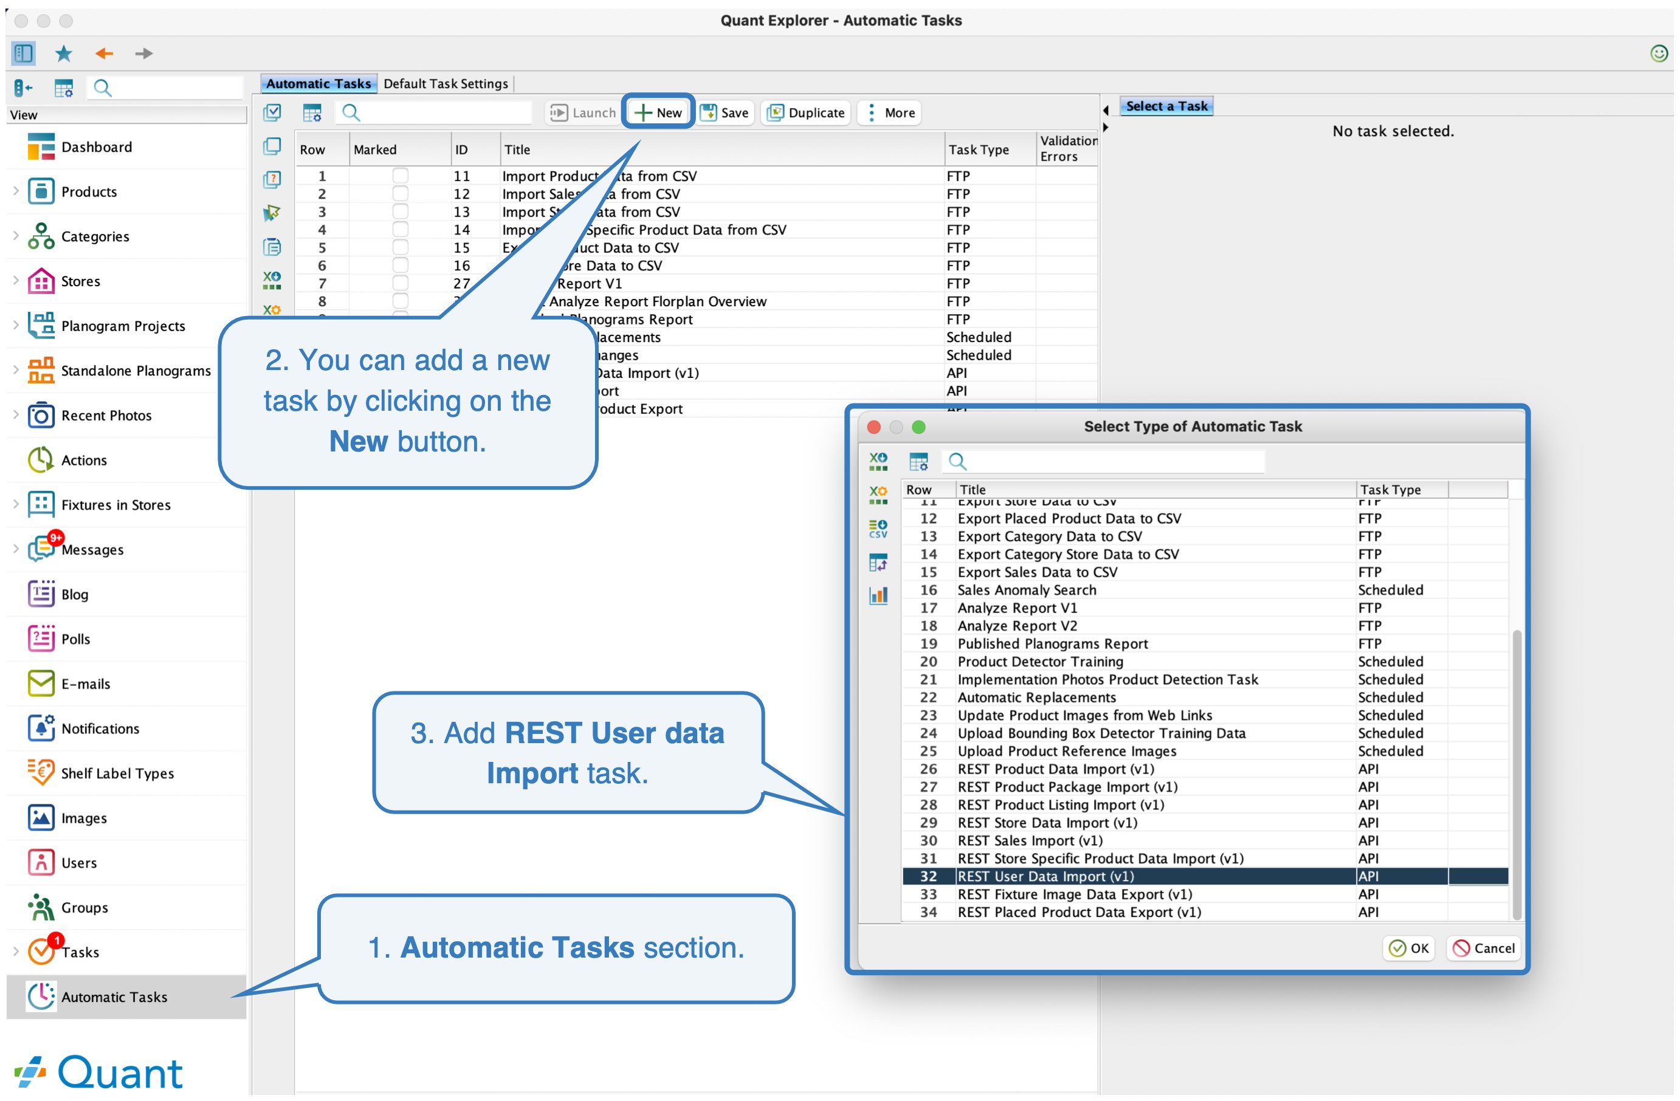Mark the Import Product Data from CSV row

400,175
